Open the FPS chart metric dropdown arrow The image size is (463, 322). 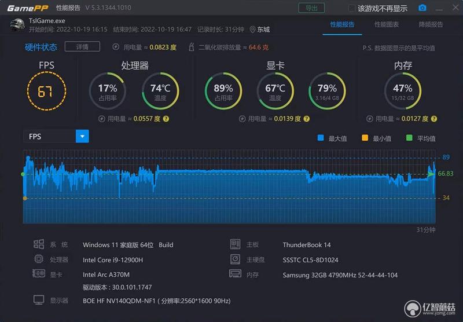[x=82, y=137]
